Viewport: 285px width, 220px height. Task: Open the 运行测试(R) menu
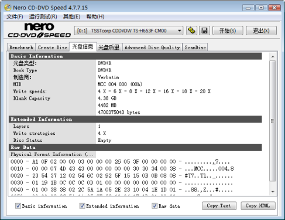pyautogui.click(x=43, y=16)
